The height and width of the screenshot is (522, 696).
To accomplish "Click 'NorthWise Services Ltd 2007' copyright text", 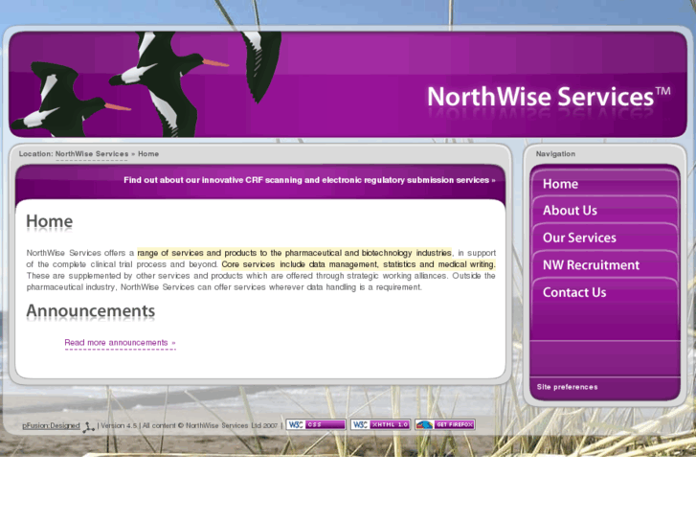I will (232, 425).
